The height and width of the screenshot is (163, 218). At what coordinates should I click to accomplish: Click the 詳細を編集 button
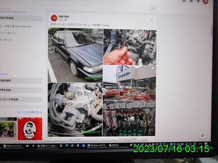click(21, 81)
